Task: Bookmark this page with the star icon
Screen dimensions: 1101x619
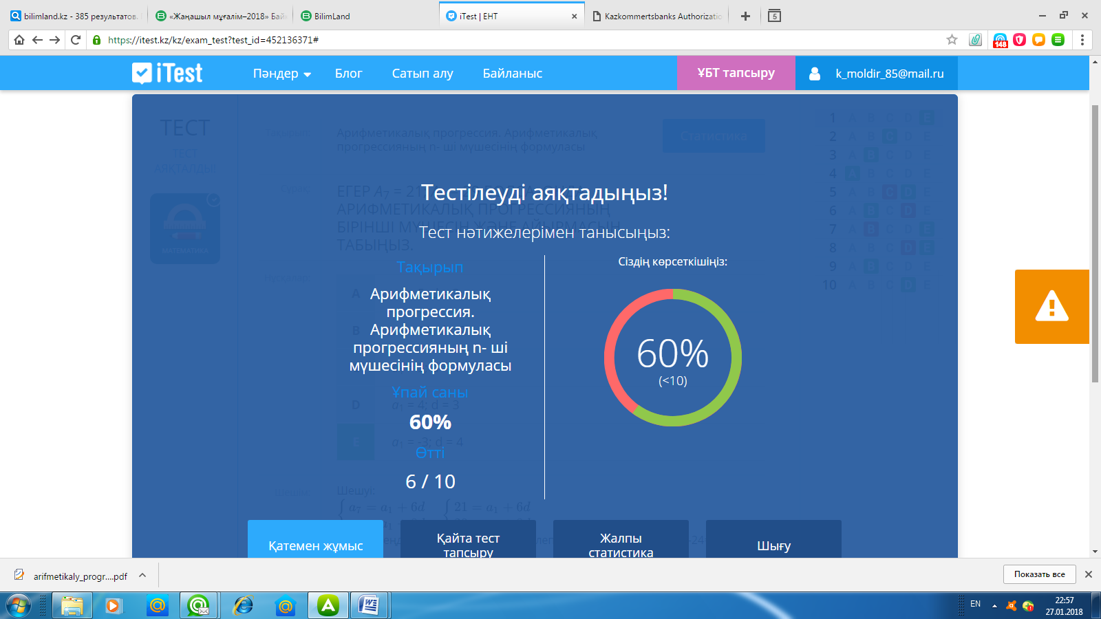Action: click(952, 40)
